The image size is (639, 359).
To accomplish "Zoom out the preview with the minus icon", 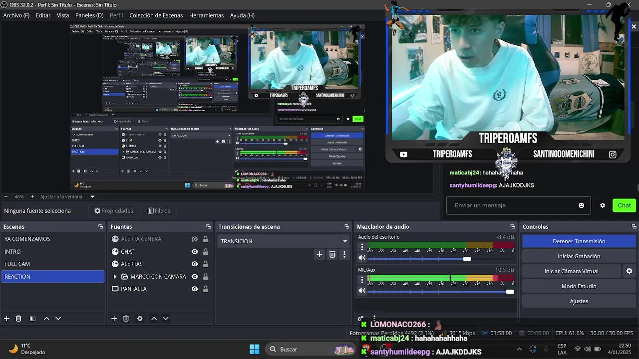I will click(x=5, y=196).
